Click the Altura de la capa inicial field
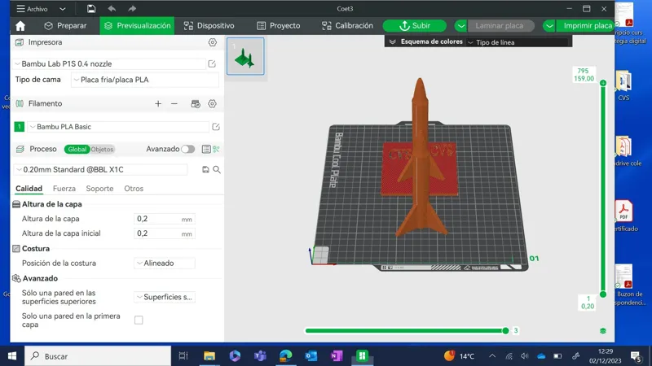652x366 pixels. pyautogui.click(x=165, y=233)
